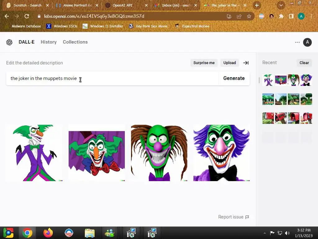This screenshot has width=318, height=239.
Task: Click the Start button on taskbar
Action: tap(8, 233)
